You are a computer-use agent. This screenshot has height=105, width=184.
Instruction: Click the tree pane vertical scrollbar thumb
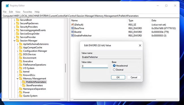coord(65,68)
